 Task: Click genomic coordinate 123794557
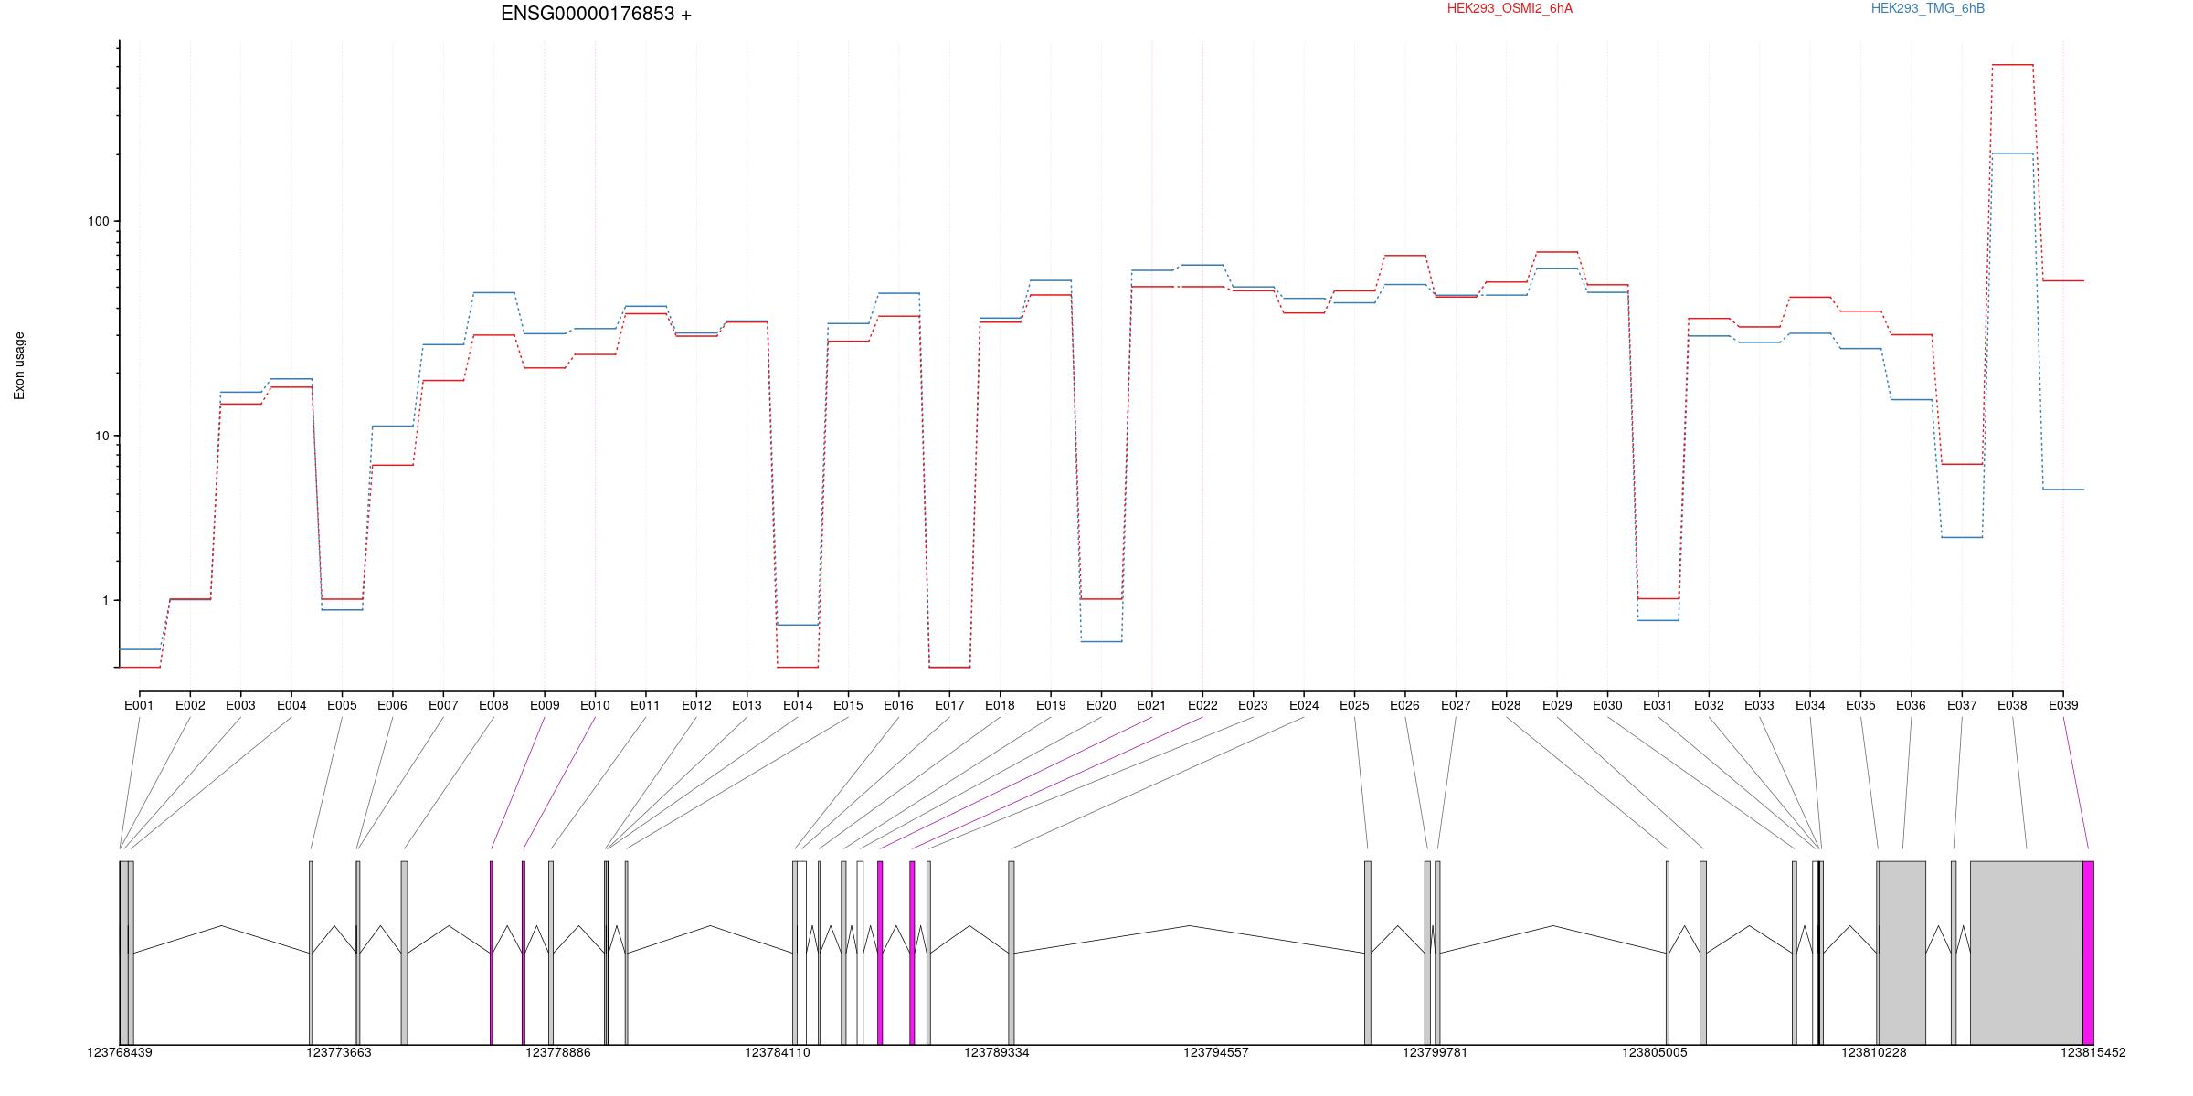pyautogui.click(x=1216, y=1052)
